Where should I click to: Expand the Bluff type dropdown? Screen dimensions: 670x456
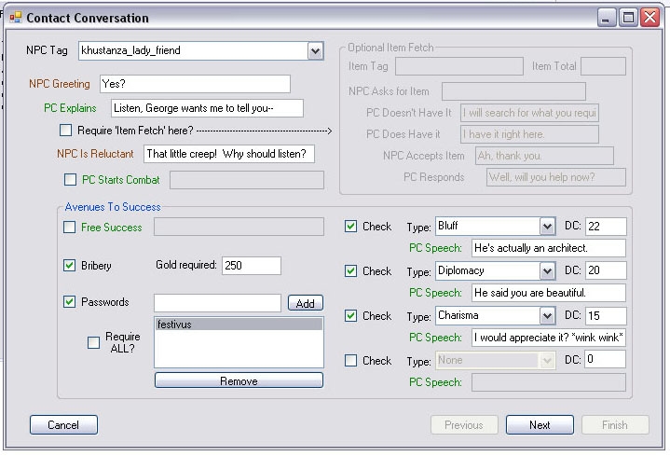pyautogui.click(x=546, y=227)
